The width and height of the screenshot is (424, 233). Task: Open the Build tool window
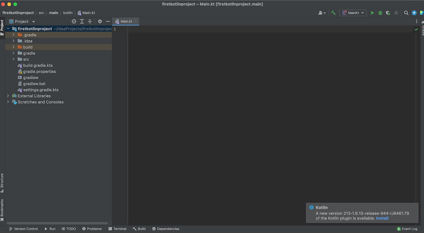pyautogui.click(x=139, y=229)
